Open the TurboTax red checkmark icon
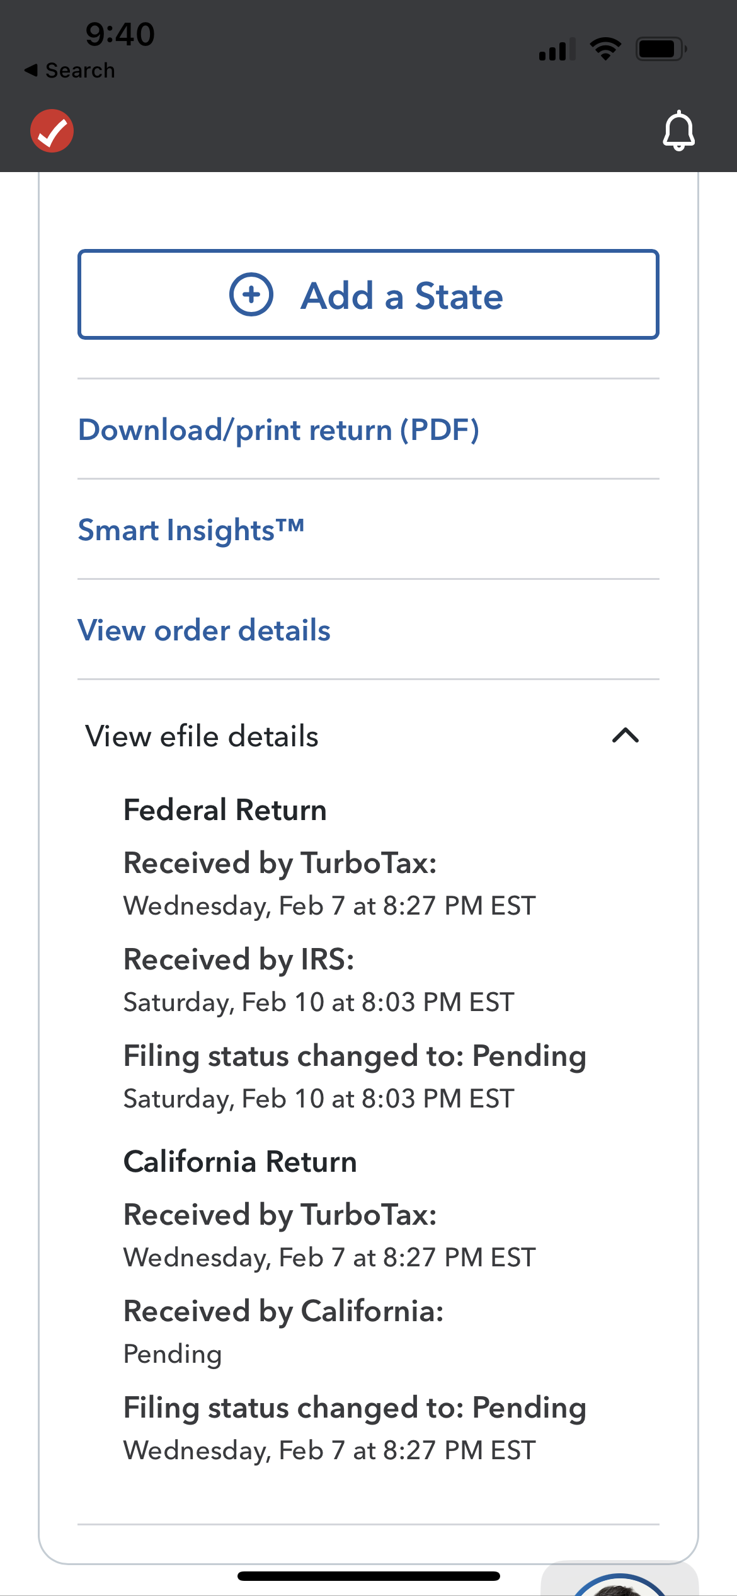Viewport: 737px width, 1596px height. [x=52, y=130]
